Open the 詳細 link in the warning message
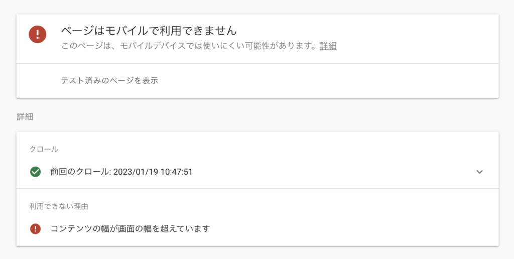The height and width of the screenshot is (259, 514). tap(328, 46)
